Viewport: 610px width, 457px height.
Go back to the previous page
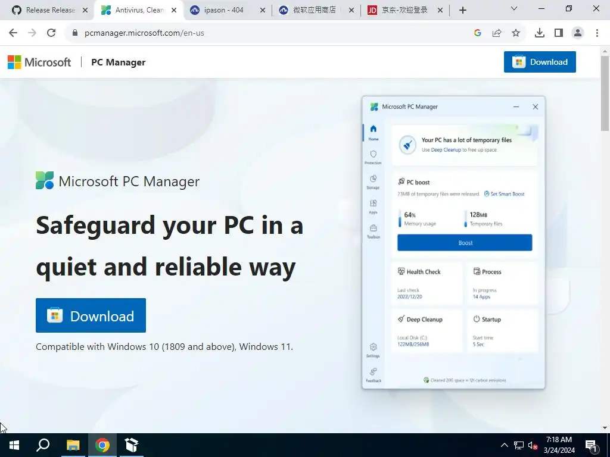[13, 33]
